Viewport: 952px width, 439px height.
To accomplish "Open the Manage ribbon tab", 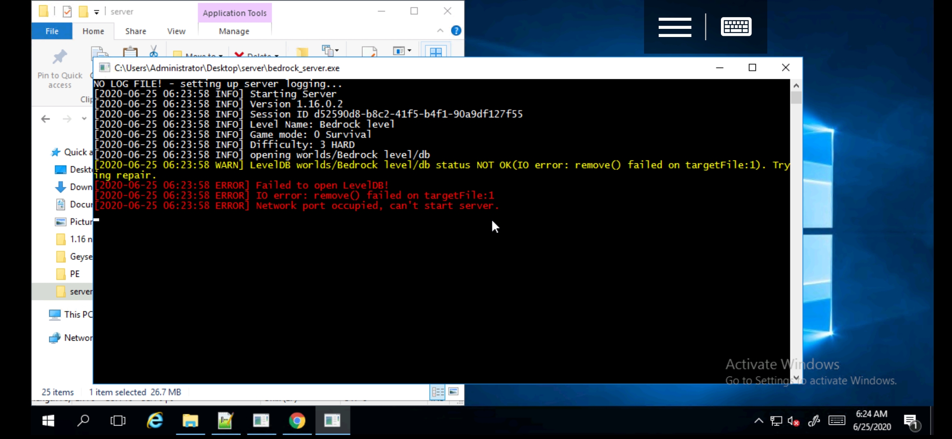I will click(x=234, y=31).
